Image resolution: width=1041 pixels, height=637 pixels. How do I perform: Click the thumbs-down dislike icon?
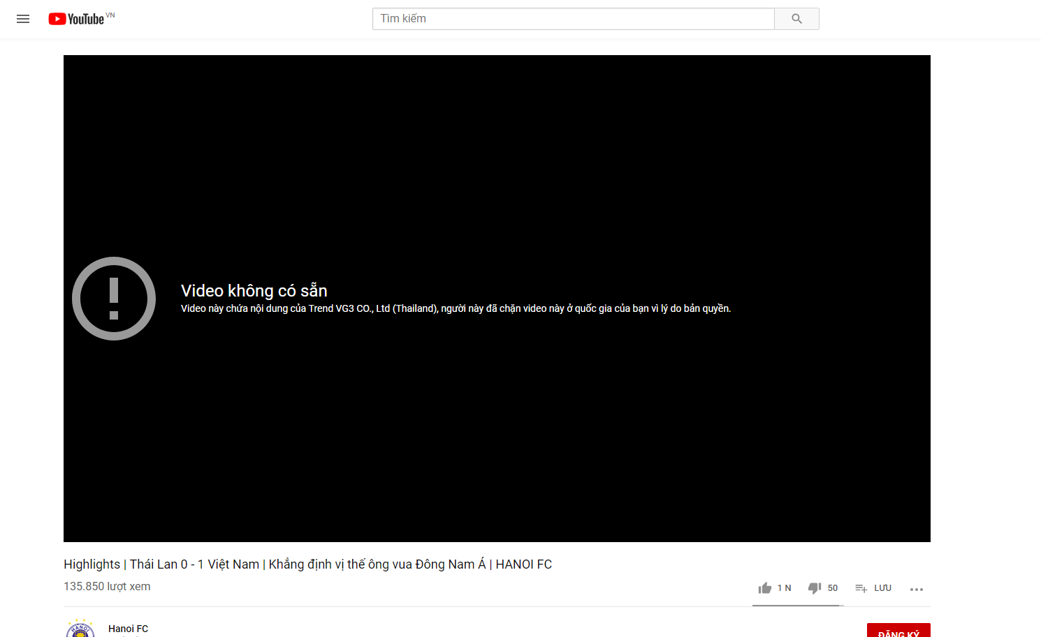point(816,588)
